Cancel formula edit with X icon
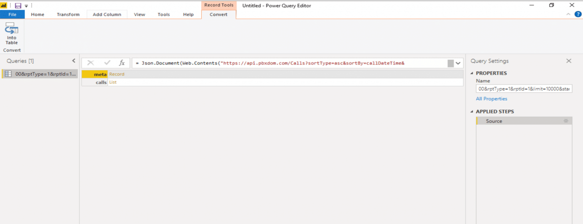The width and height of the screenshot is (583, 224). (x=90, y=63)
